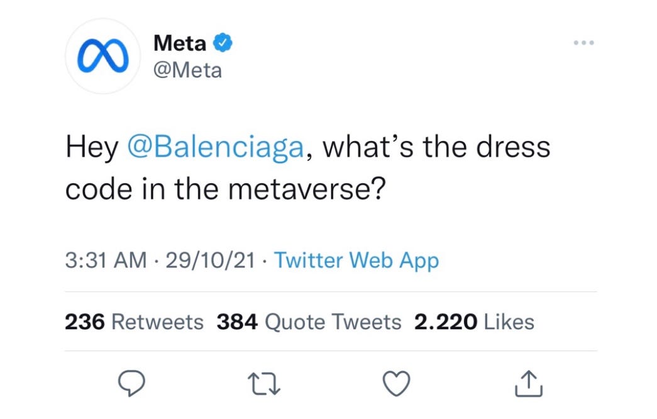The width and height of the screenshot is (657, 419).
Task: Click the 3:31 AM timestamp
Action: [106, 260]
